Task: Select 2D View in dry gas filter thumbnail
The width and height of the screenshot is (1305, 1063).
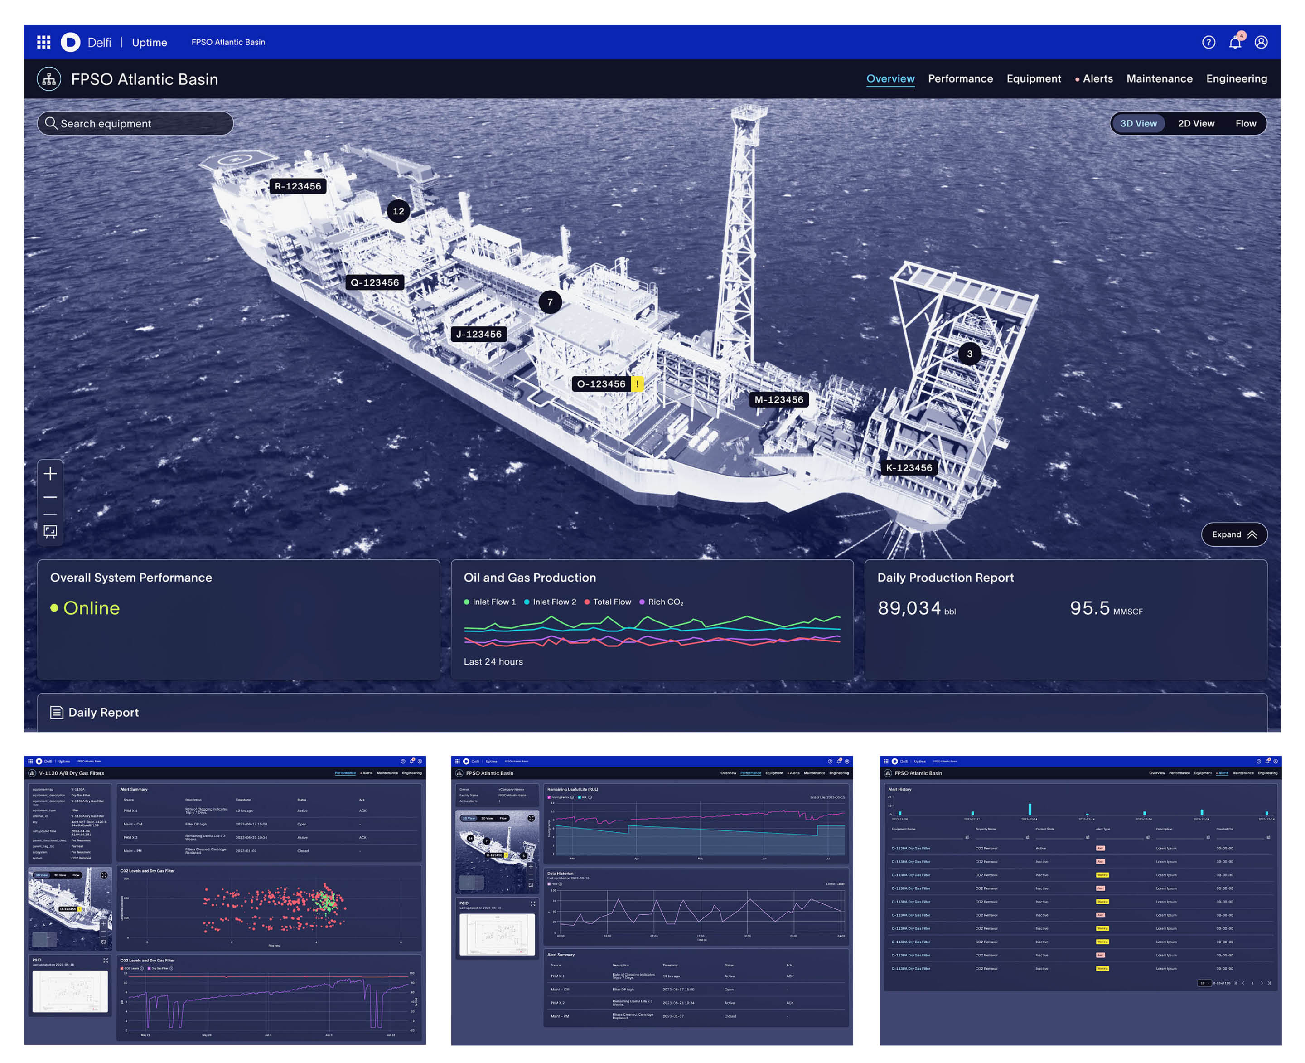Action: pos(60,875)
